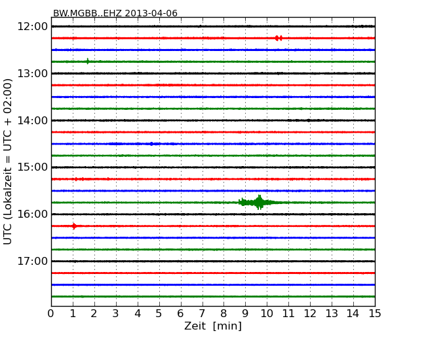Click the 16:00 time axis label
Image resolution: width=426 pixels, height=340 pixels.
pos(33,214)
